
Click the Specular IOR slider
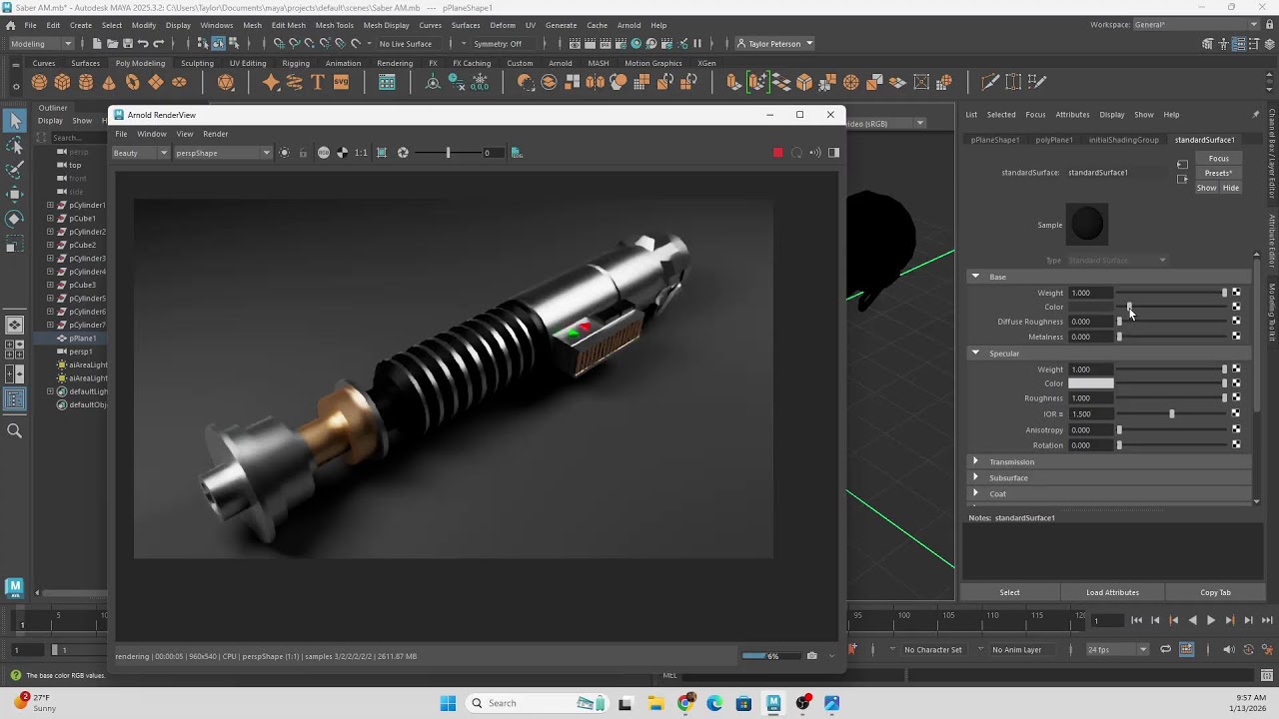[1171, 413]
